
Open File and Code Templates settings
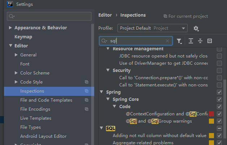point(46,100)
